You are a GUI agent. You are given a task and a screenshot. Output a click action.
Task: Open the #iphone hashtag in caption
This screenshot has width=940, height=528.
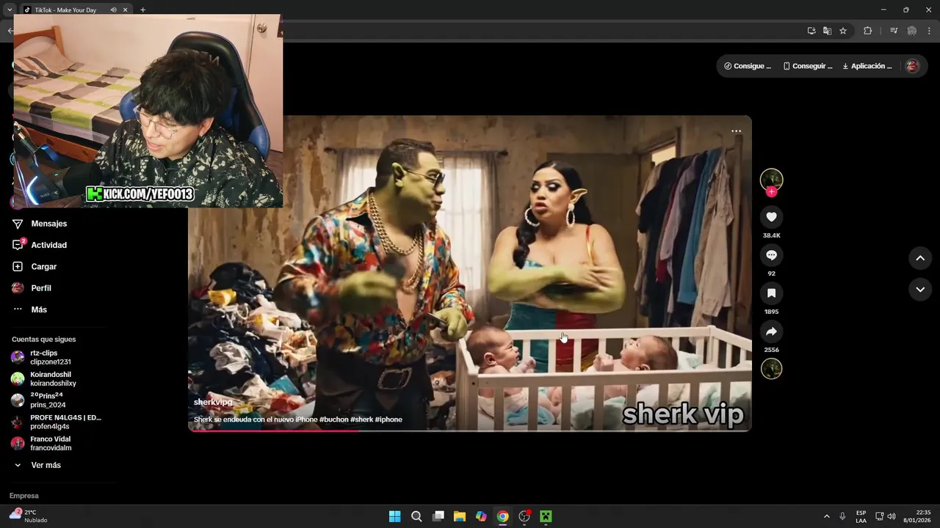click(x=388, y=419)
